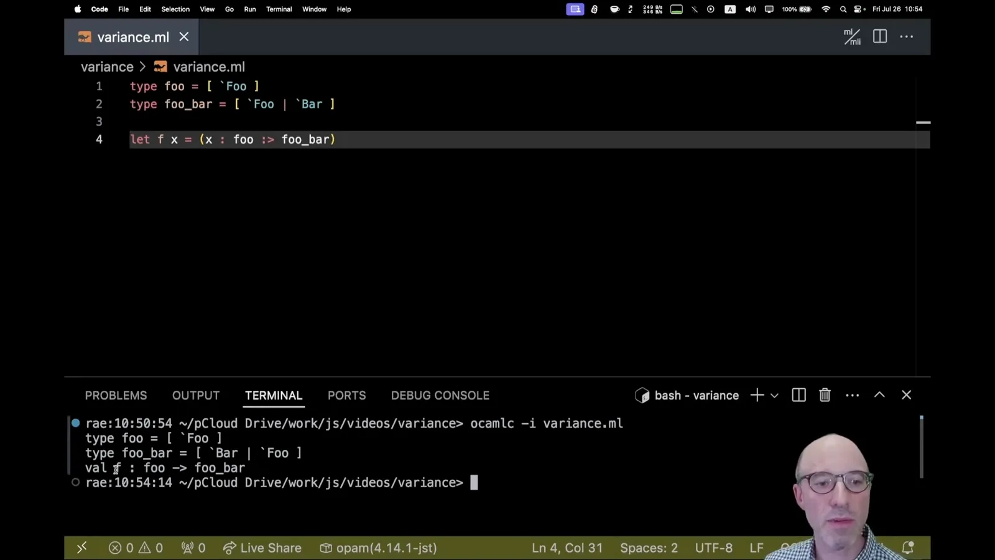Maximize the panel with chevron up
The width and height of the screenshot is (995, 560).
[x=879, y=394]
